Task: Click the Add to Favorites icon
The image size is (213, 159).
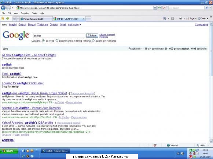Action: coord(8,18)
